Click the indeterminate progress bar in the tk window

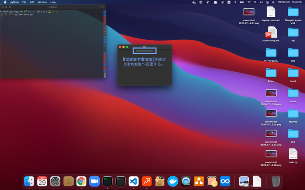click(x=145, y=51)
